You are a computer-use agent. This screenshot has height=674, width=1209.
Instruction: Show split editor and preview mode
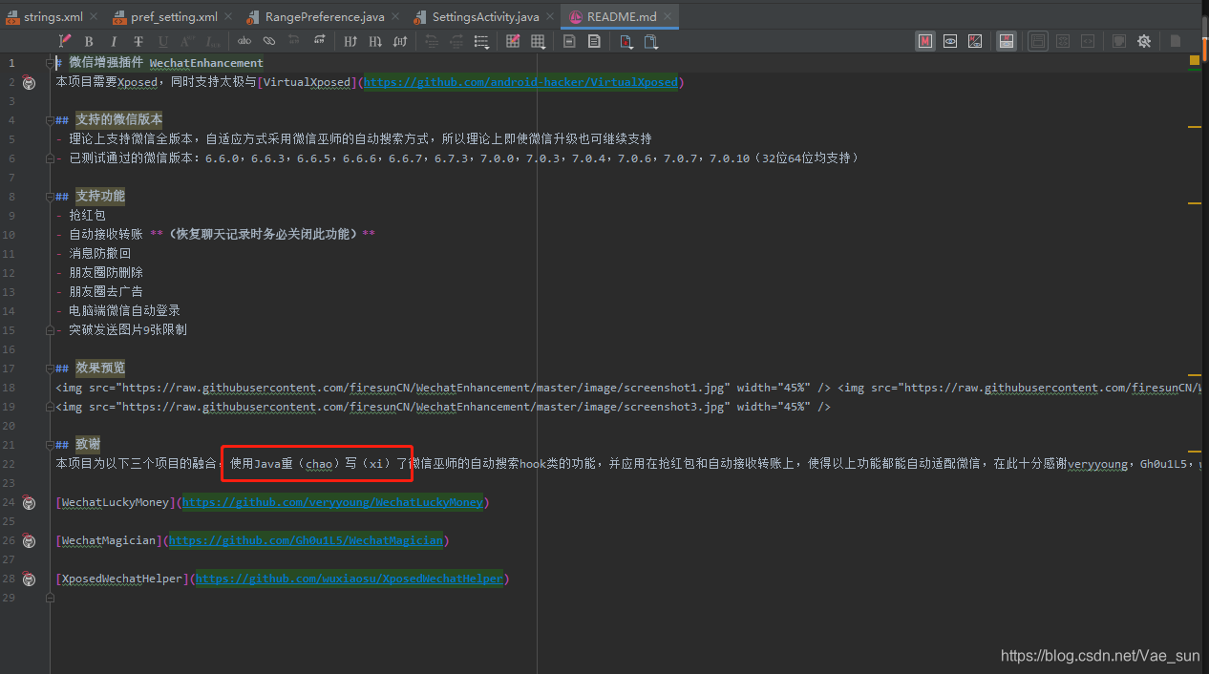tap(975, 41)
